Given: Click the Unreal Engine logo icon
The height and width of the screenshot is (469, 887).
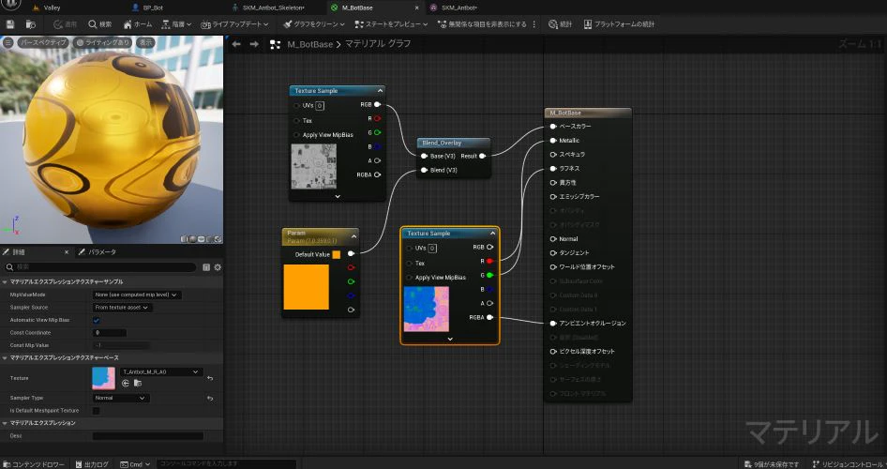Looking at the screenshot, I should click(10, 5).
